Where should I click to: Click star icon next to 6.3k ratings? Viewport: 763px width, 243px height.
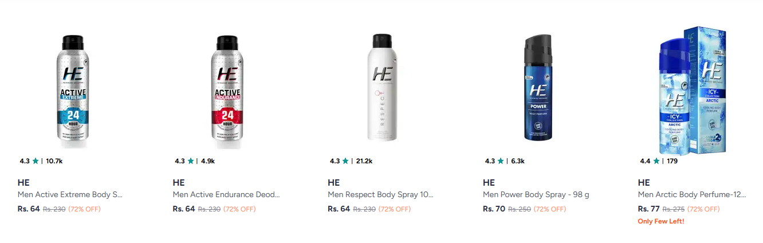pyautogui.click(x=501, y=161)
